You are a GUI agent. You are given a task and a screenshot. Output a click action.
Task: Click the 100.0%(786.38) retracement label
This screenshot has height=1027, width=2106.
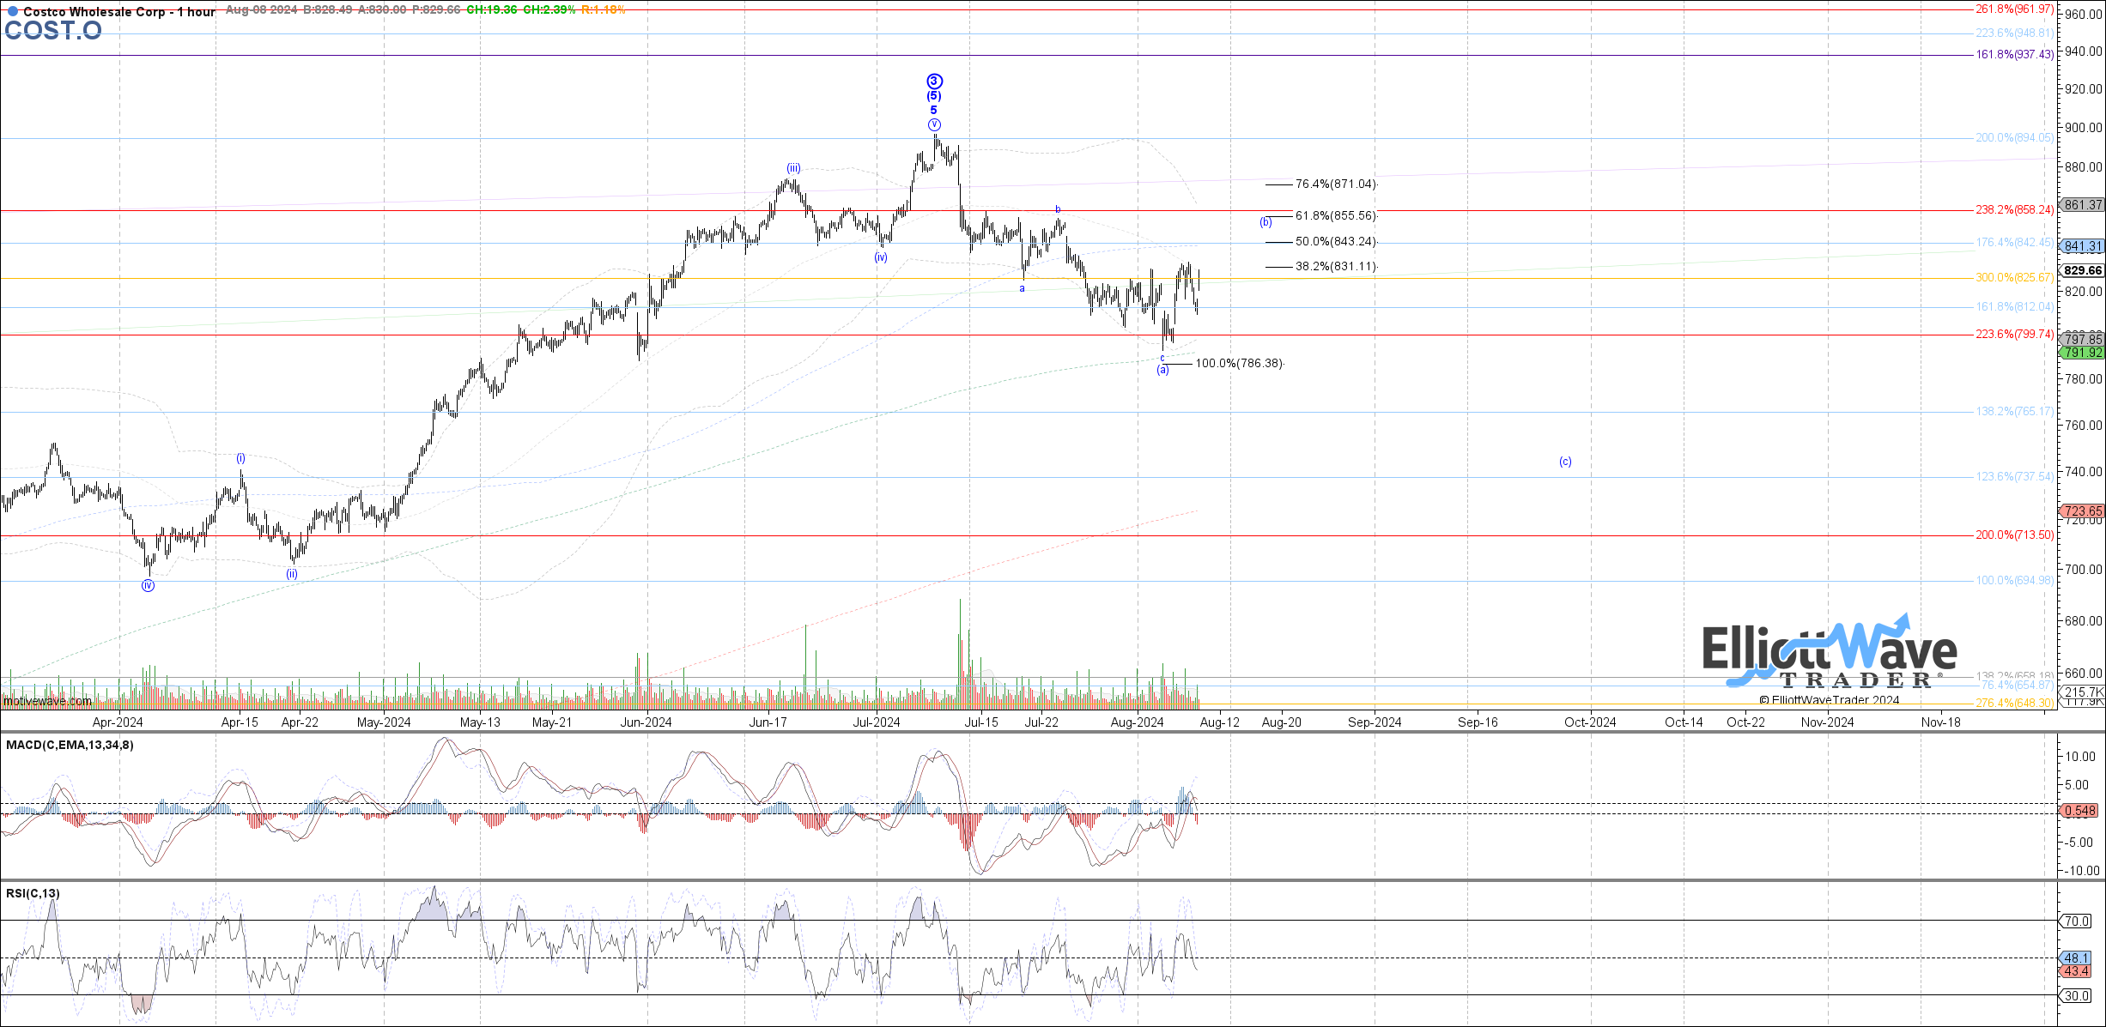point(1239,364)
